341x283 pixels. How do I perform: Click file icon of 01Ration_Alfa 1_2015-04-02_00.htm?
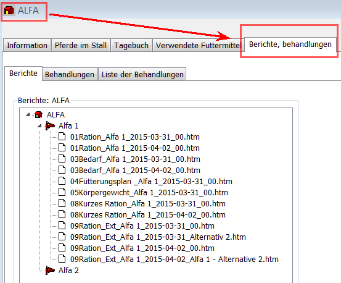coord(62,148)
